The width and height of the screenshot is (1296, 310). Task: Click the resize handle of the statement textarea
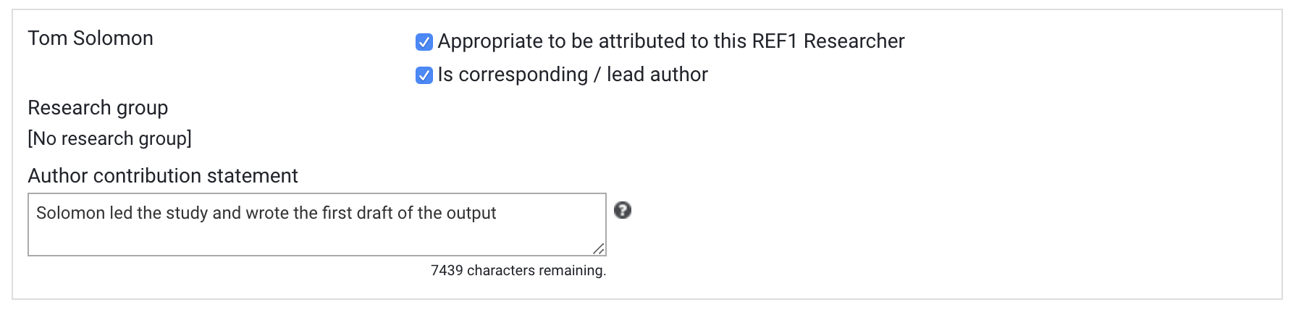[599, 249]
